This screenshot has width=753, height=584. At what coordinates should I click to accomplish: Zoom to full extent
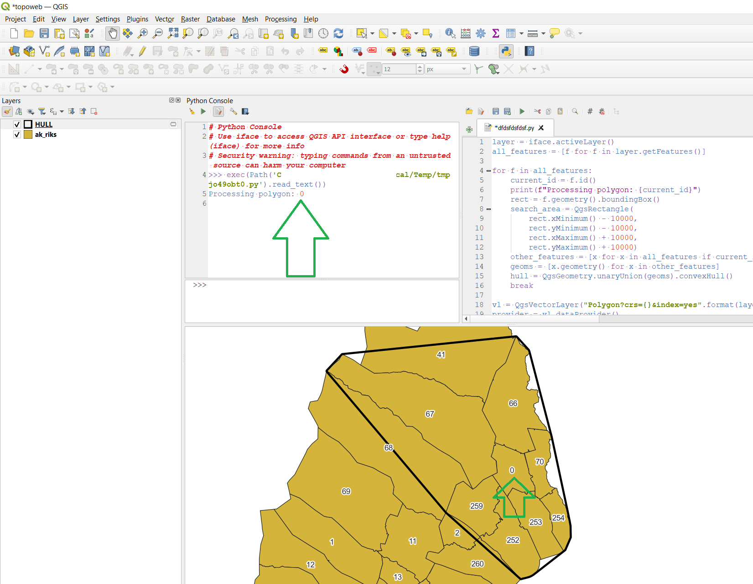(173, 33)
